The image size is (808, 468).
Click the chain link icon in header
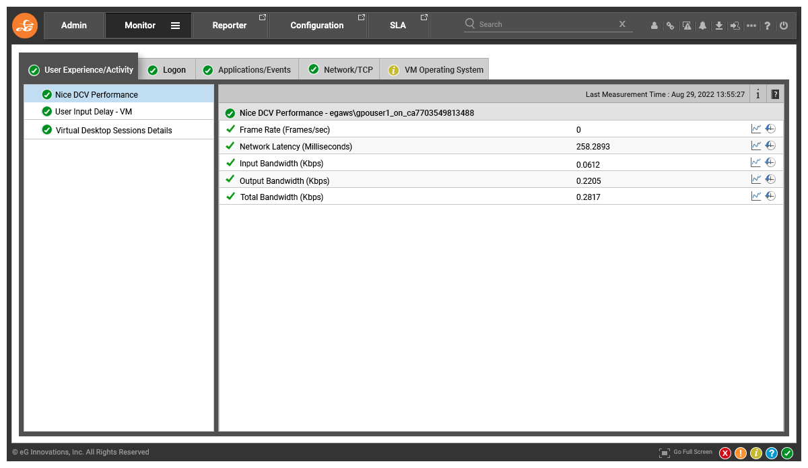pos(670,26)
